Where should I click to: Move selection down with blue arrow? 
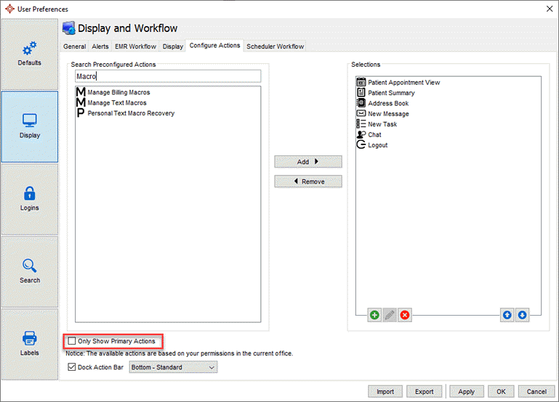[x=522, y=315]
